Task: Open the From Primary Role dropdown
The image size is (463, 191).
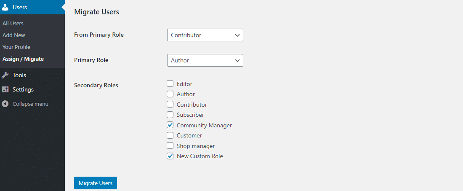Action: pos(205,35)
